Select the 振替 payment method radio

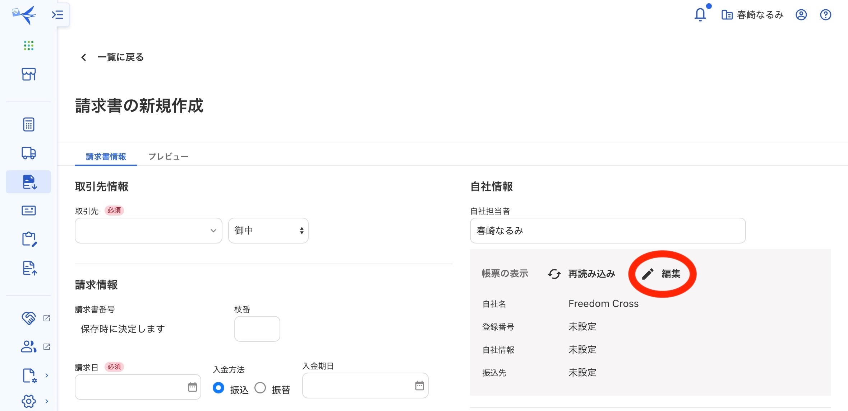click(260, 388)
